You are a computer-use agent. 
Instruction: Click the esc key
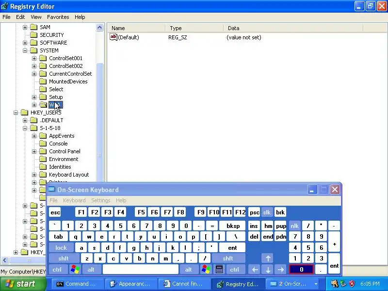point(55,212)
